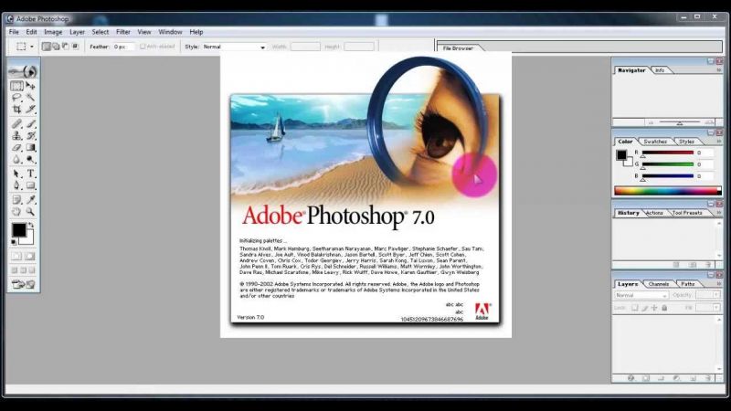731x411 pixels.
Task: Select the Eyedropper tool
Action: point(31,199)
